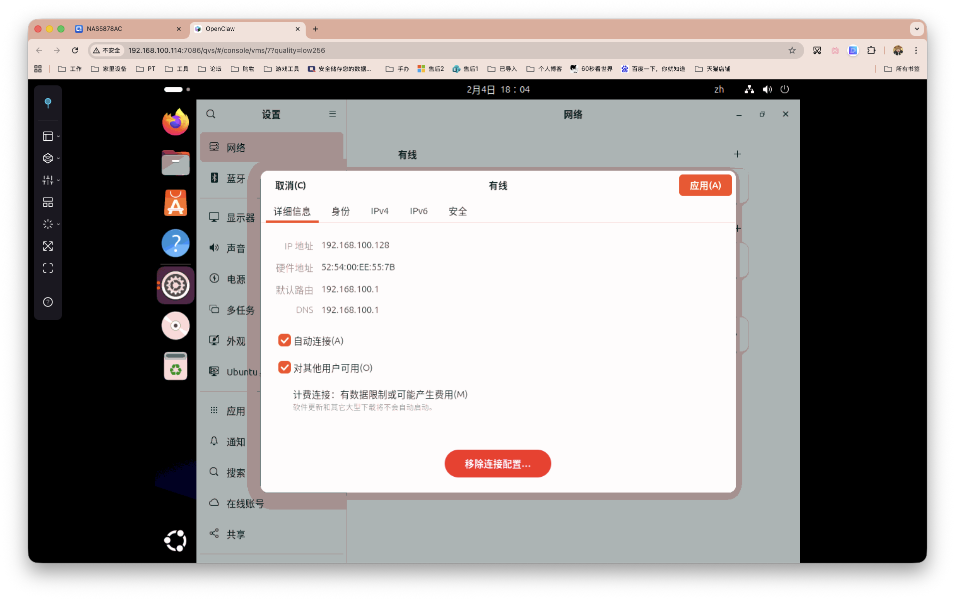Switch to the IPv4 tab

coord(380,211)
